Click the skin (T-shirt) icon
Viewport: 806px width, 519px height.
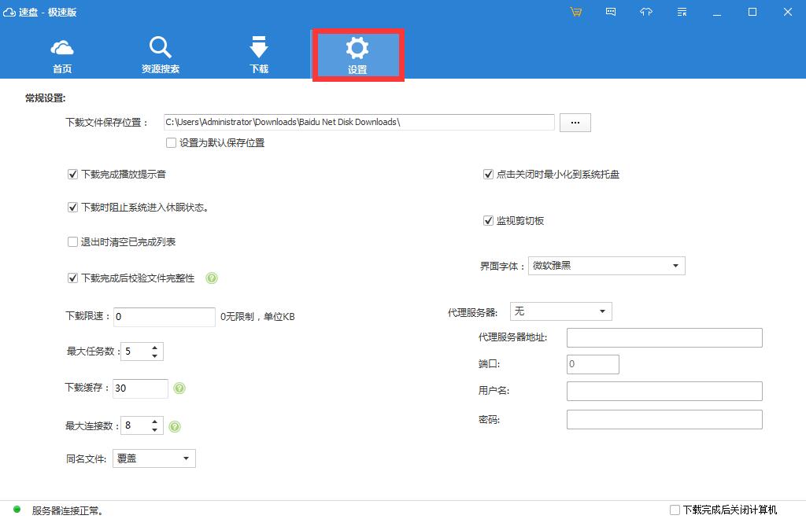point(646,12)
